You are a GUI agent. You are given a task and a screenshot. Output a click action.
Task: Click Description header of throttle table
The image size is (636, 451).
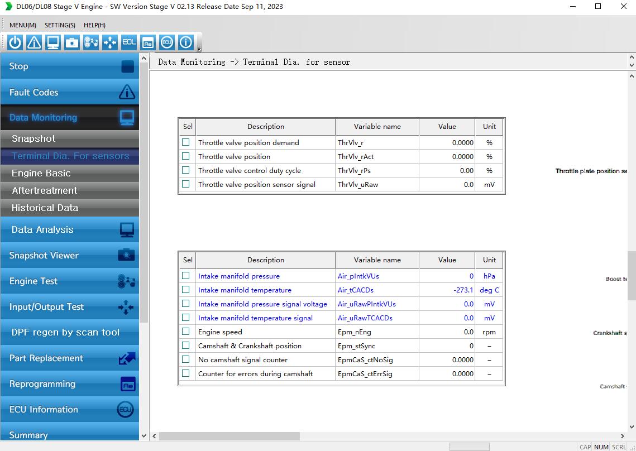(266, 127)
